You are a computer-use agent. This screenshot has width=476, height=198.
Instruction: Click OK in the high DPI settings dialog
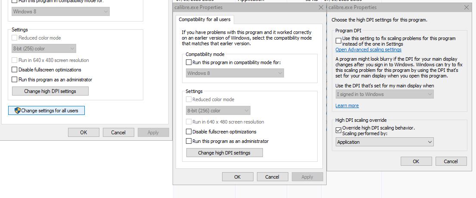(416, 161)
